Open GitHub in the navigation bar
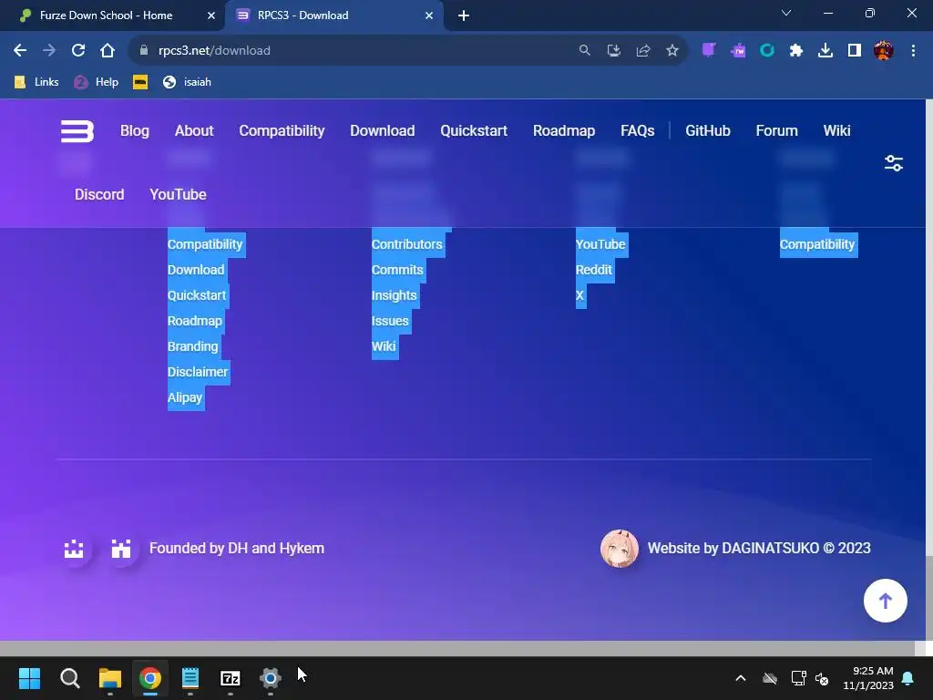 pyautogui.click(x=707, y=131)
